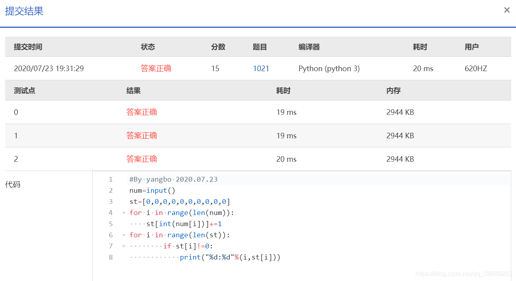Screen dimensions: 516x281
Task: Click code line if st[i]!=0:
Action: point(188,246)
